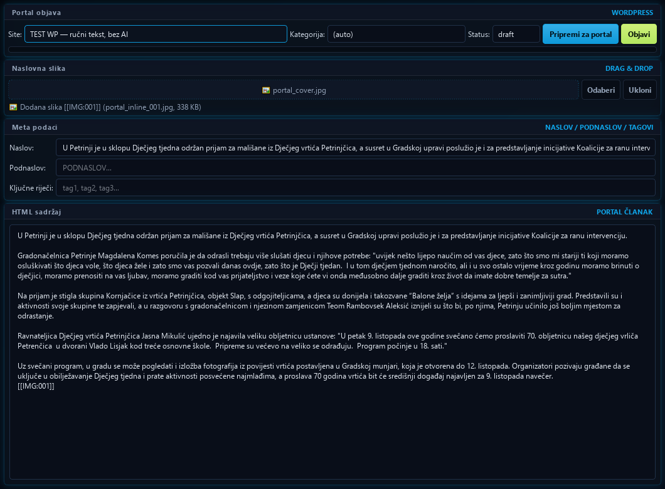Click the HTML sadržaj heading
The image size is (665, 489).
(x=36, y=212)
